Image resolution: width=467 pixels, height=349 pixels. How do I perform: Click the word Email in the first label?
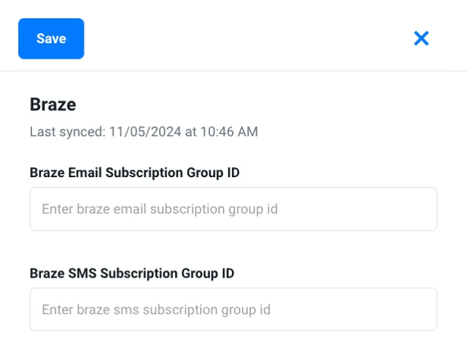[x=85, y=173]
